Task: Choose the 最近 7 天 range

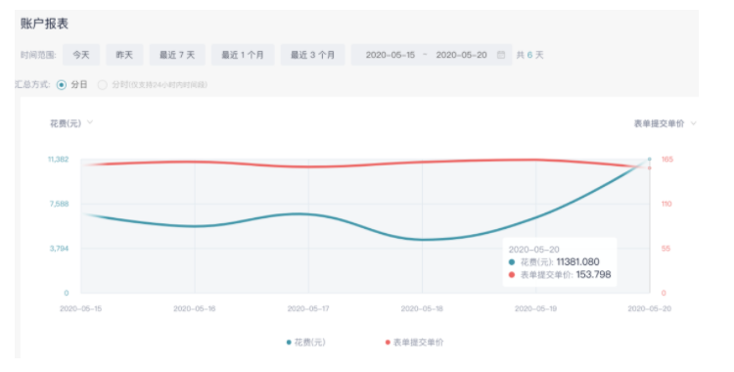Action: pos(177,55)
